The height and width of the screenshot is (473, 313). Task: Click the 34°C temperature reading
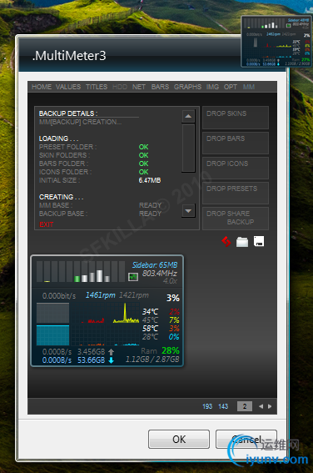tap(150, 312)
